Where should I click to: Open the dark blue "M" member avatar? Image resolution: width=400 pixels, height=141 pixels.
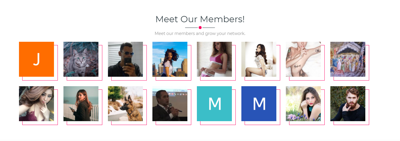(259, 104)
